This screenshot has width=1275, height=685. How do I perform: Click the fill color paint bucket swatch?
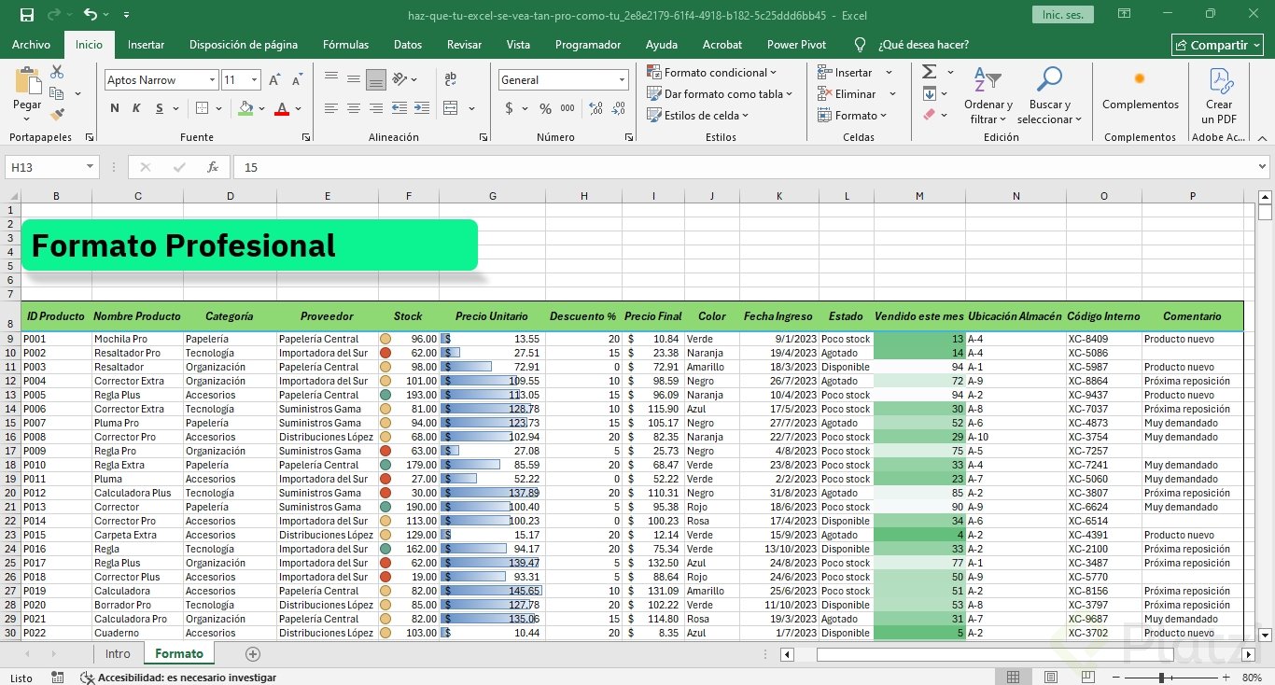(x=245, y=108)
